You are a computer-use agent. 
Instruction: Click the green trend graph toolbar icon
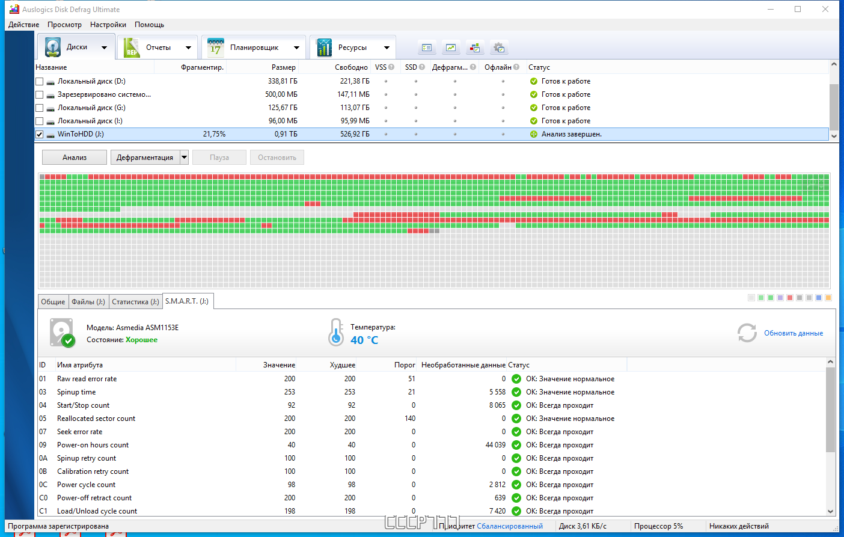click(x=451, y=48)
